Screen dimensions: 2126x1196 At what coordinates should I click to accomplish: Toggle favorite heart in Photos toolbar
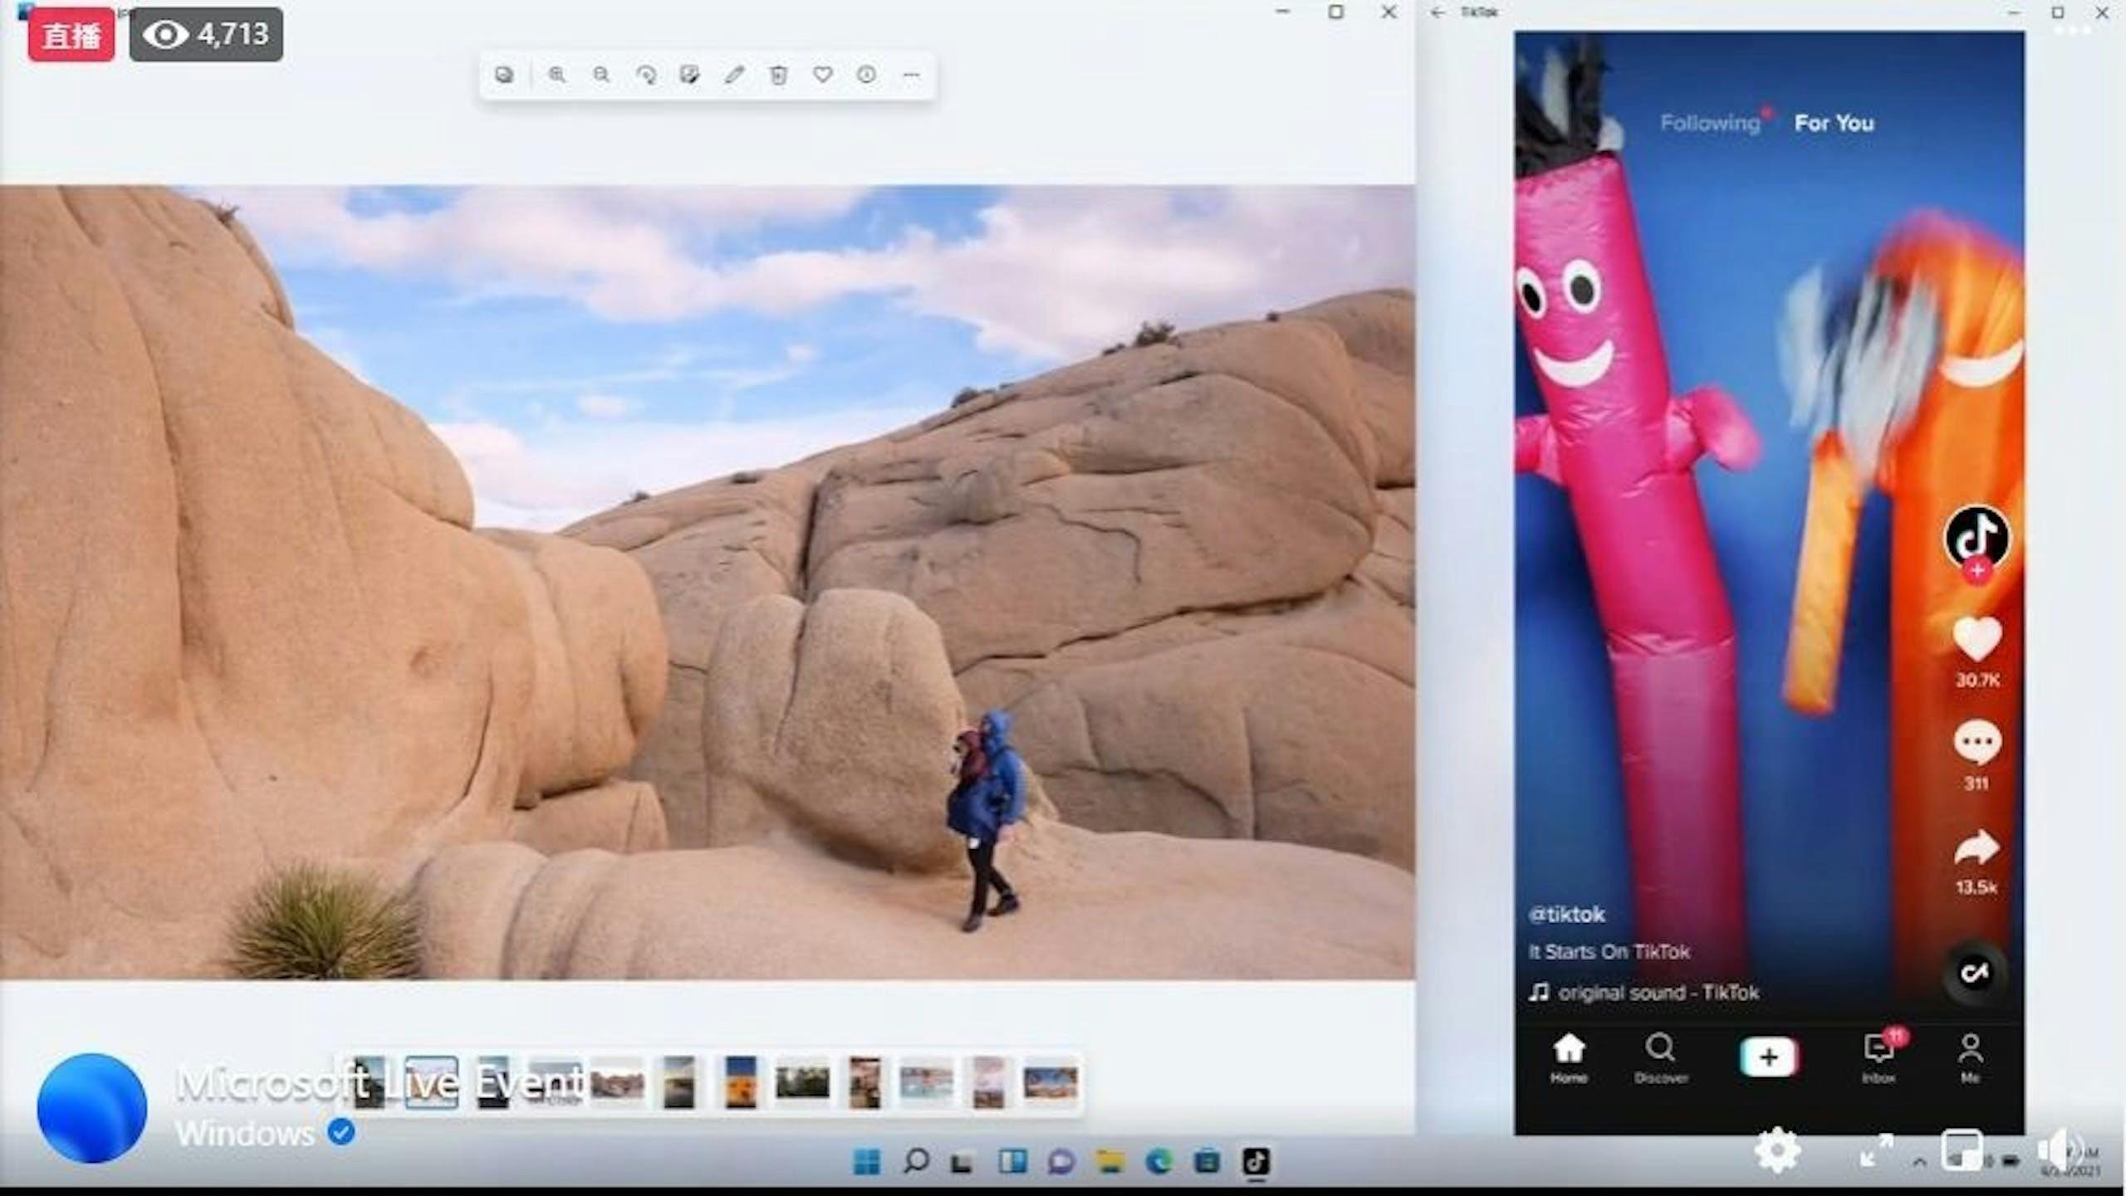click(x=822, y=75)
